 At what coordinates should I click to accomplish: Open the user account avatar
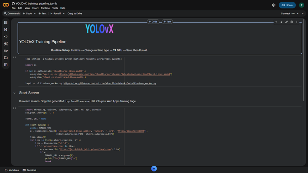pos(301,5)
